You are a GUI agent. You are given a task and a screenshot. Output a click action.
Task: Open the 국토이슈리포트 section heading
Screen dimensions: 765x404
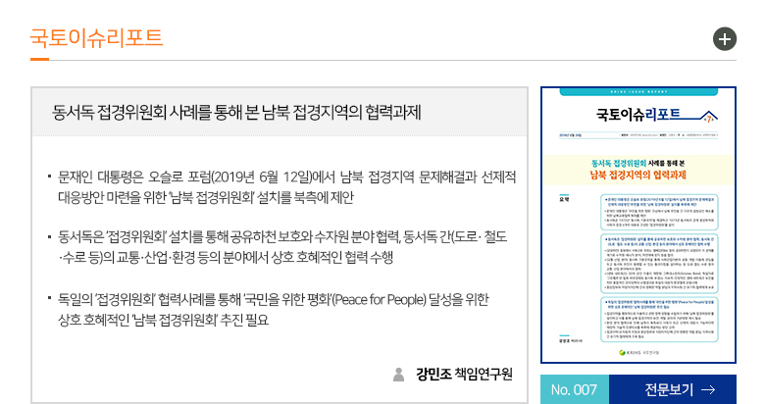[x=96, y=38]
